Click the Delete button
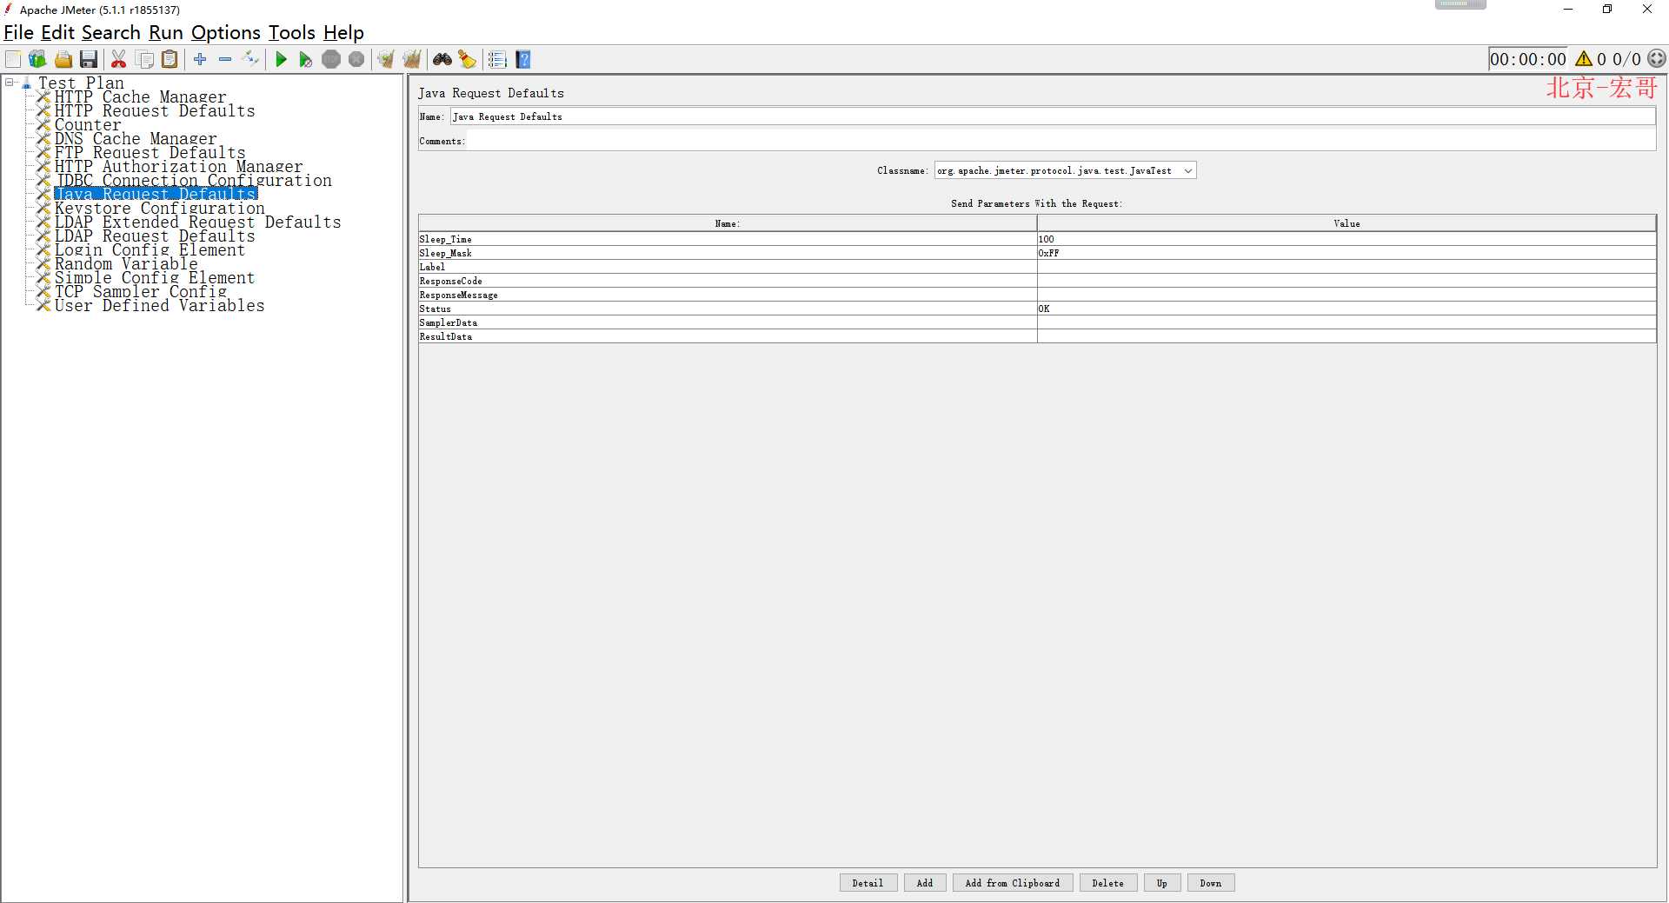The height and width of the screenshot is (903, 1669). [x=1108, y=883]
